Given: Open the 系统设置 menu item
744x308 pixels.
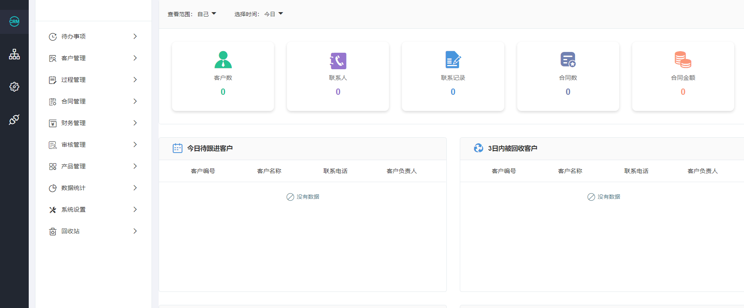Looking at the screenshot, I should click(93, 209).
